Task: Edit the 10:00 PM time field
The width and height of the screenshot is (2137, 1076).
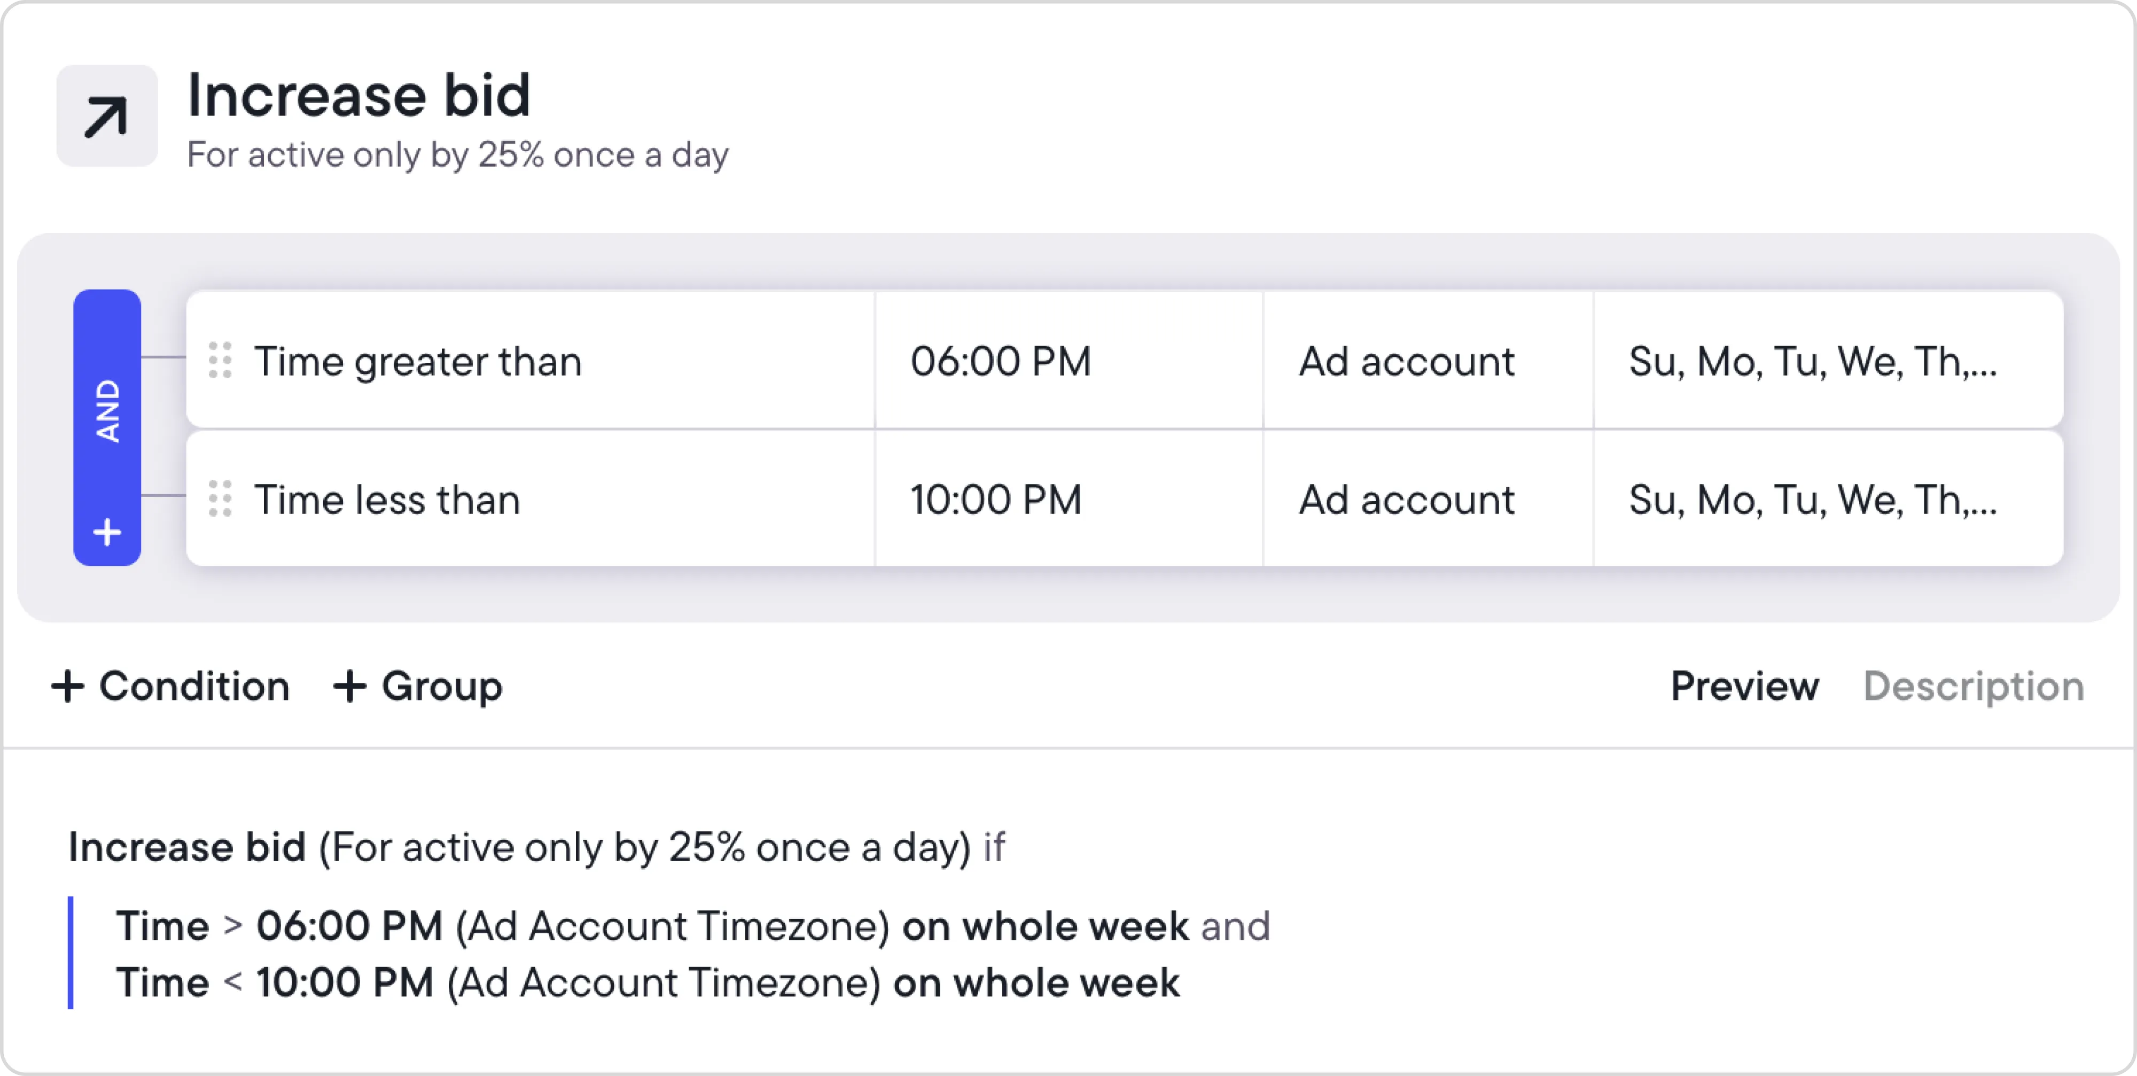Action: pos(995,500)
